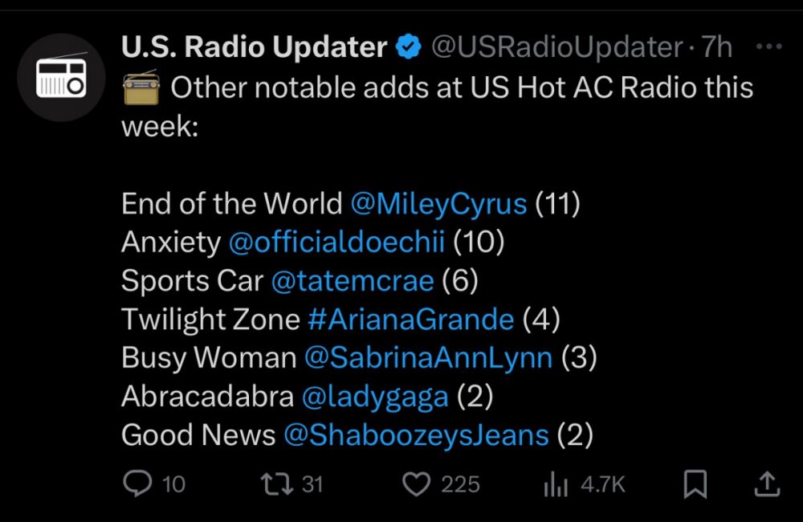Screen dimensions: 803x522
Task: Open the @ladygaga mention
Action: pyautogui.click(x=375, y=397)
